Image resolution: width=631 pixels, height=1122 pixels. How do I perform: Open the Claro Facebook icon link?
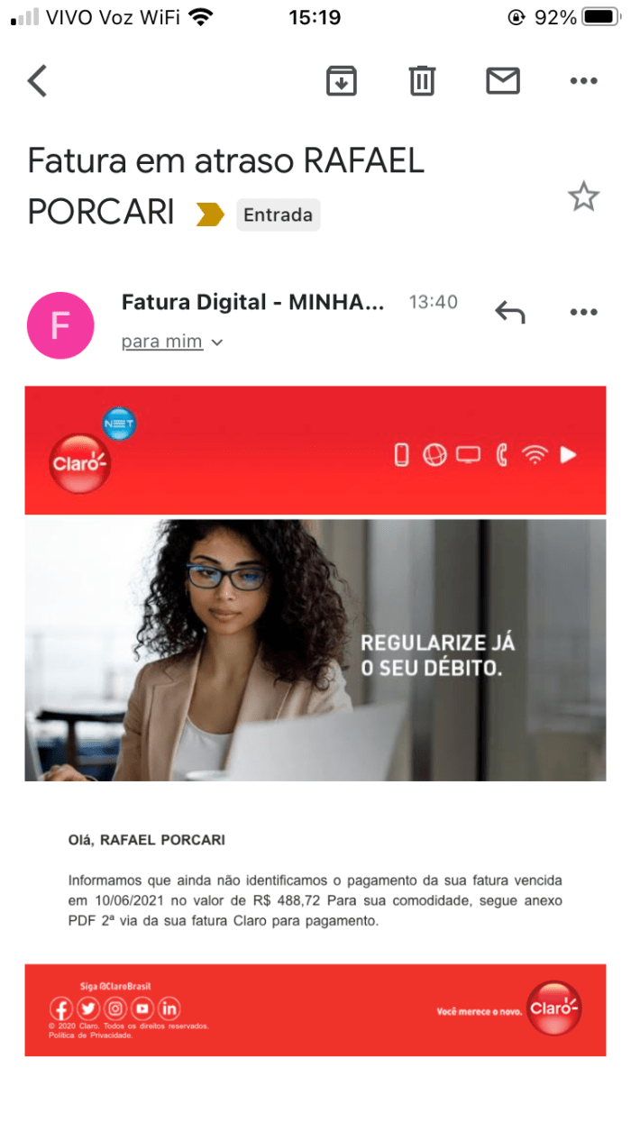[60, 1008]
